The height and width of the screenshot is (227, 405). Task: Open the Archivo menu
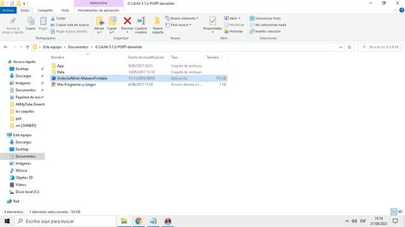click(x=8, y=10)
